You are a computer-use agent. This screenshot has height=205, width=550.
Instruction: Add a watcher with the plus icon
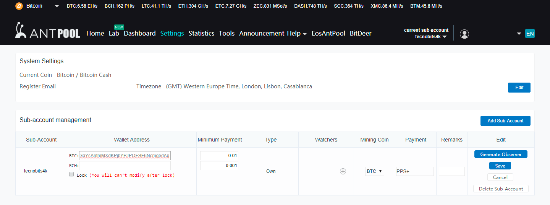pos(343,171)
